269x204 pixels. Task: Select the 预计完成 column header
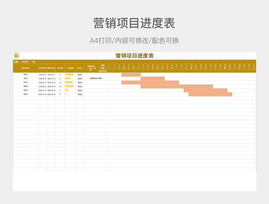pos(51,68)
